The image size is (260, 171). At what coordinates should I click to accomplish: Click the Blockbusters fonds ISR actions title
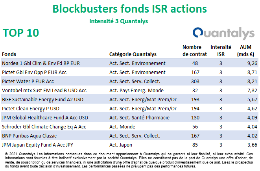130,9
